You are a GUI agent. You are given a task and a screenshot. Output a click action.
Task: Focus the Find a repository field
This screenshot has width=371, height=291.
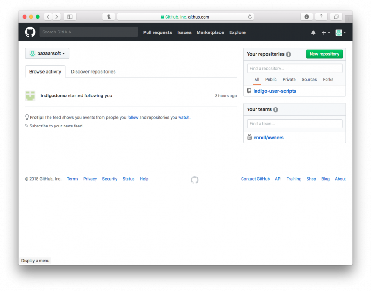click(294, 68)
